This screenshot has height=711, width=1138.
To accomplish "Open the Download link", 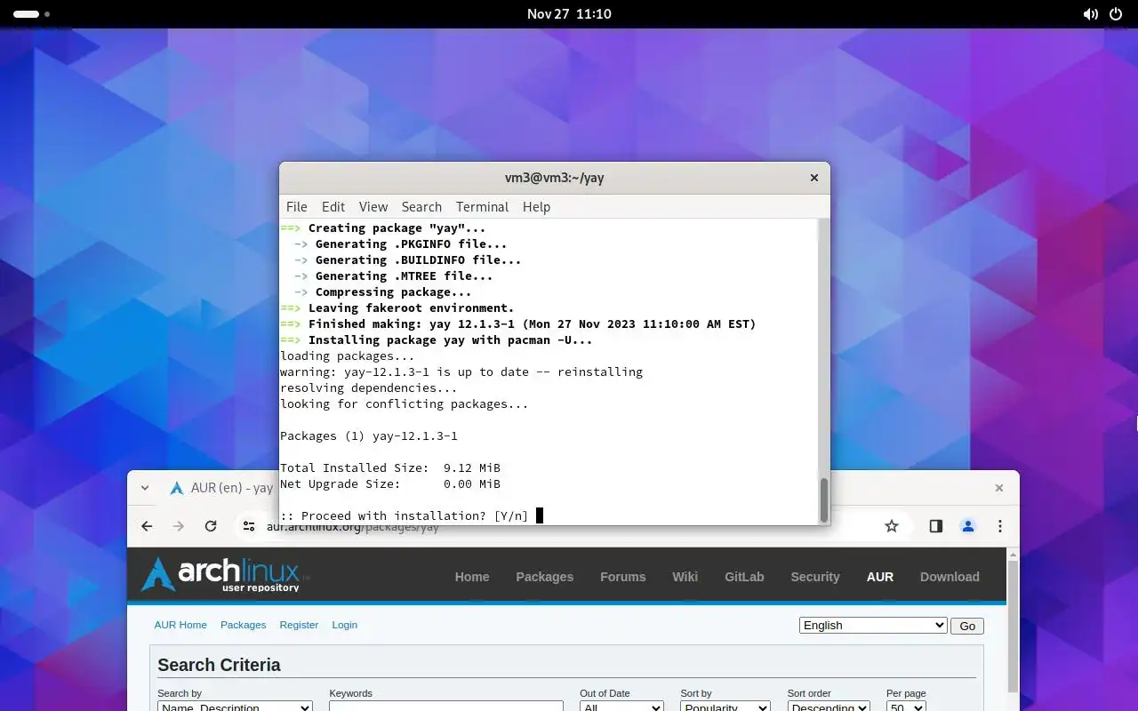I will click(950, 577).
